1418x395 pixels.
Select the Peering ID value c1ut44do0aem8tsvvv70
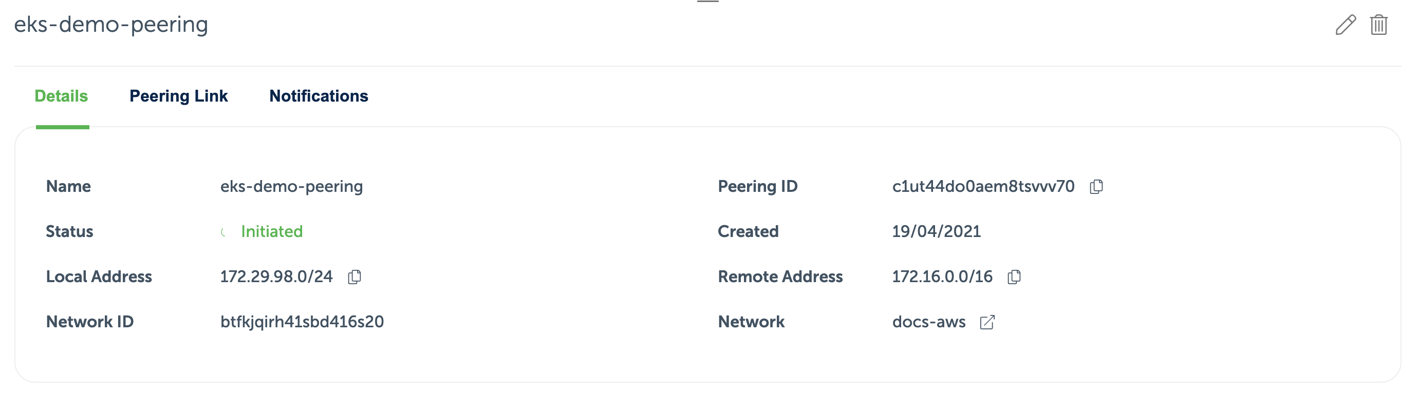pyautogui.click(x=982, y=187)
